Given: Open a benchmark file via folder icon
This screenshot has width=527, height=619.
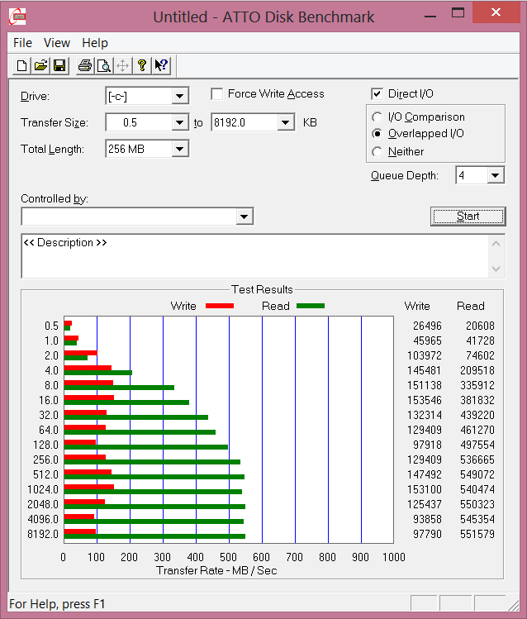Looking at the screenshot, I should [40, 66].
